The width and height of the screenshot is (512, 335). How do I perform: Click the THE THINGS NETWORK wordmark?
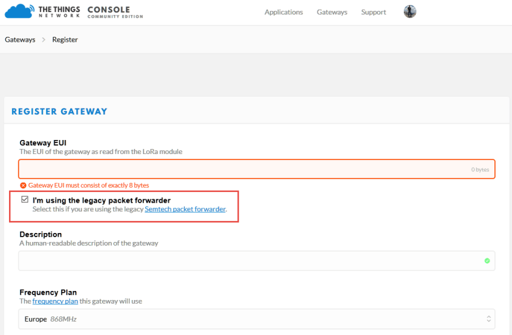click(x=59, y=12)
